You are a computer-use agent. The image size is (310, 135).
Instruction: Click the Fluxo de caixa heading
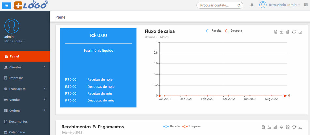click(x=160, y=31)
